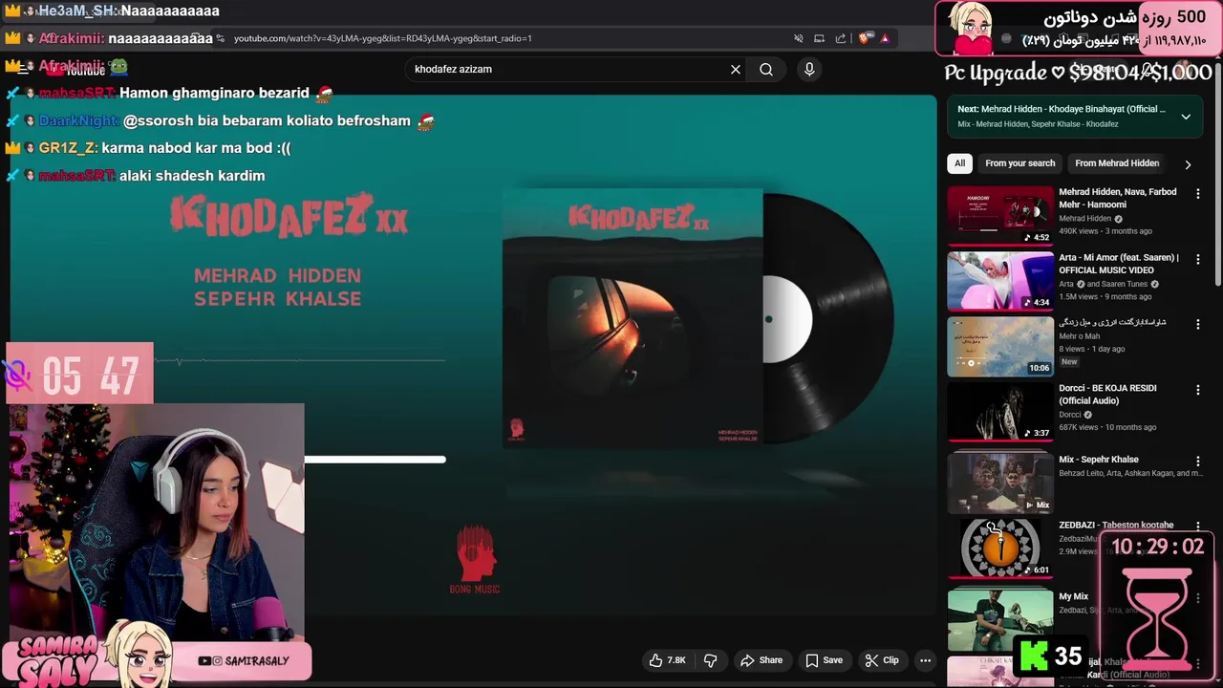Create a Clip of this video
The width and height of the screenshot is (1223, 688).
(881, 660)
